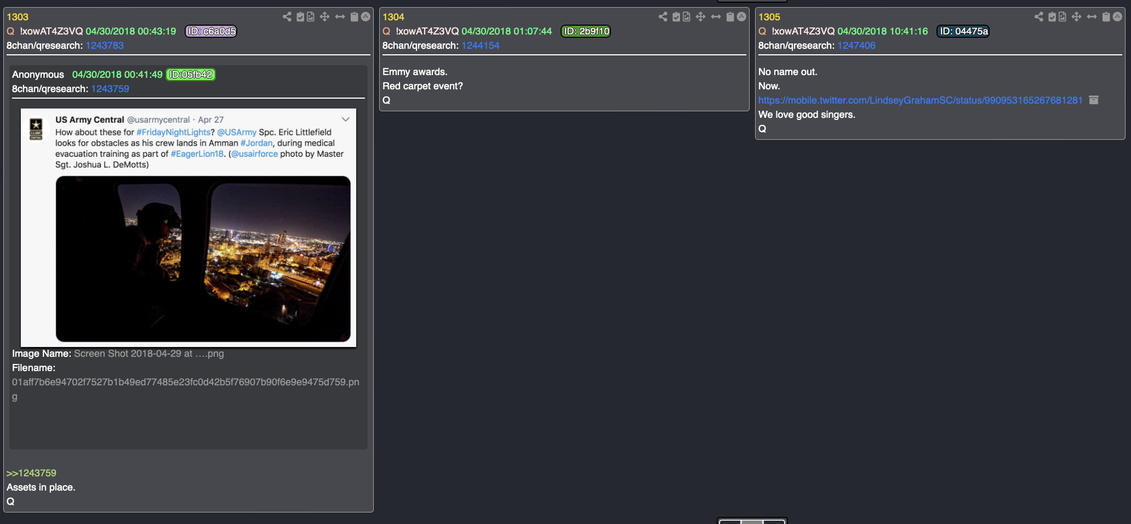Click the horizontal arrows icon on post 1303
Viewport: 1131px width, 524px height.
tap(340, 17)
